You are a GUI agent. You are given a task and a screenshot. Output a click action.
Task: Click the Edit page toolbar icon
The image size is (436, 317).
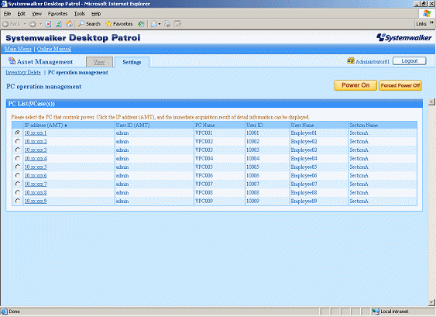click(177, 24)
